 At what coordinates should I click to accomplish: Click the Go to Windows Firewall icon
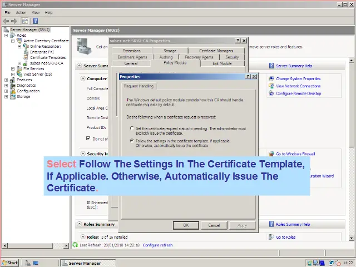coord(271,154)
